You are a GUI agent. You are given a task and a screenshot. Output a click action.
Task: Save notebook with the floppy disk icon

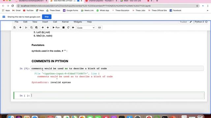point(15,28)
